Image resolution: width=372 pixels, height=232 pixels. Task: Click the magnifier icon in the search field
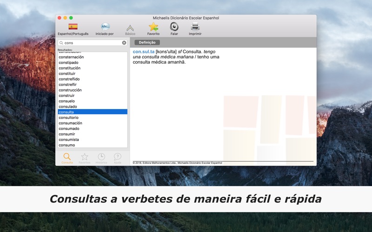(x=61, y=43)
